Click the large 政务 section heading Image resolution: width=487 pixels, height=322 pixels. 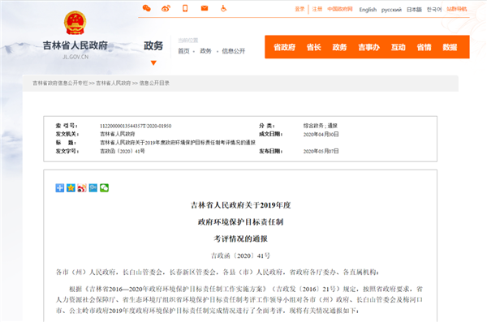click(x=153, y=46)
